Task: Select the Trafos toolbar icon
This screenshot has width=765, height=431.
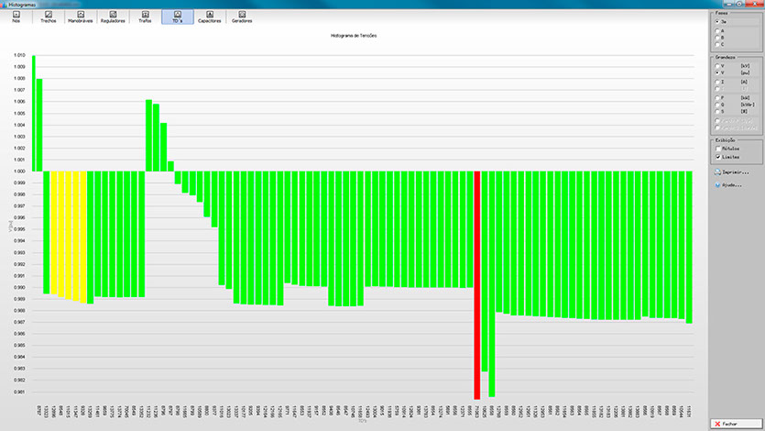Action: tap(145, 17)
